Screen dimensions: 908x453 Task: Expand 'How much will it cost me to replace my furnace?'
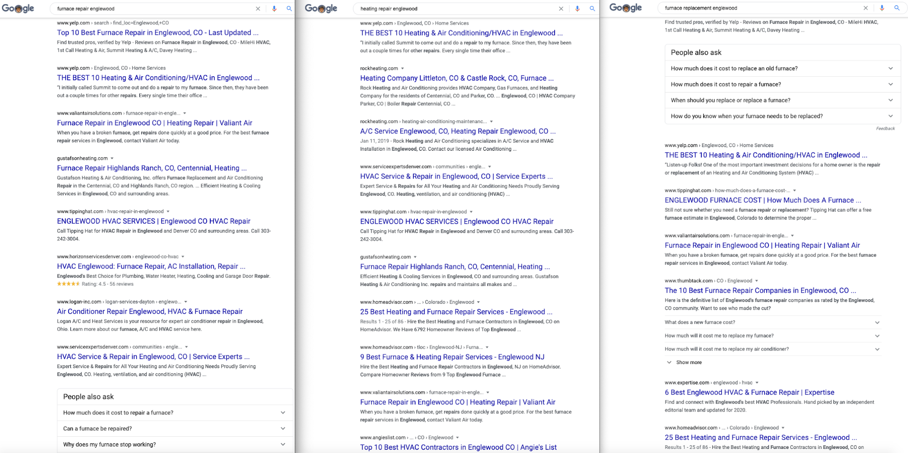[773, 336]
